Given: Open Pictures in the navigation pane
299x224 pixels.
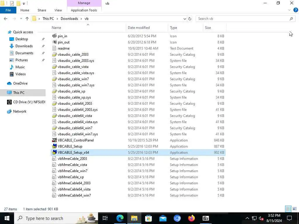Looking at the screenshot, I should pyautogui.click(x=21, y=60).
